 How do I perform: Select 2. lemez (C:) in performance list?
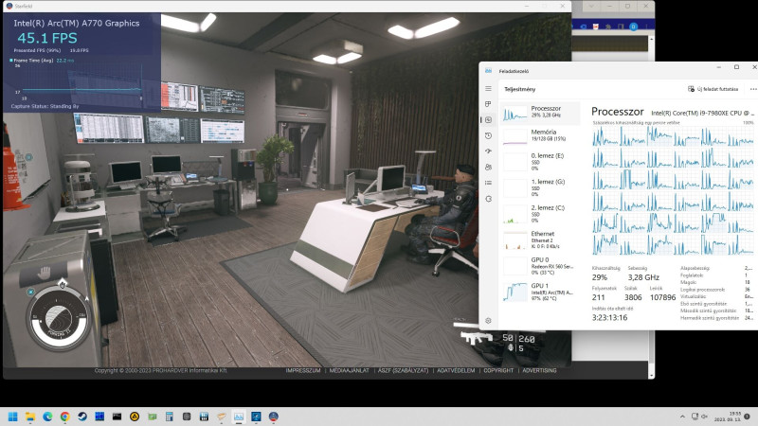point(540,214)
